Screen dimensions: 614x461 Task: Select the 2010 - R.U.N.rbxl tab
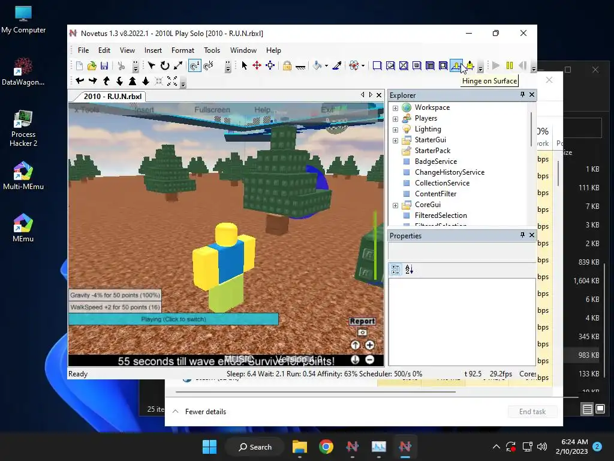click(113, 97)
